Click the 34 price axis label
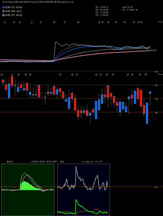 tap(156, 99)
